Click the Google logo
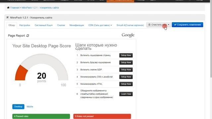 [128, 35]
